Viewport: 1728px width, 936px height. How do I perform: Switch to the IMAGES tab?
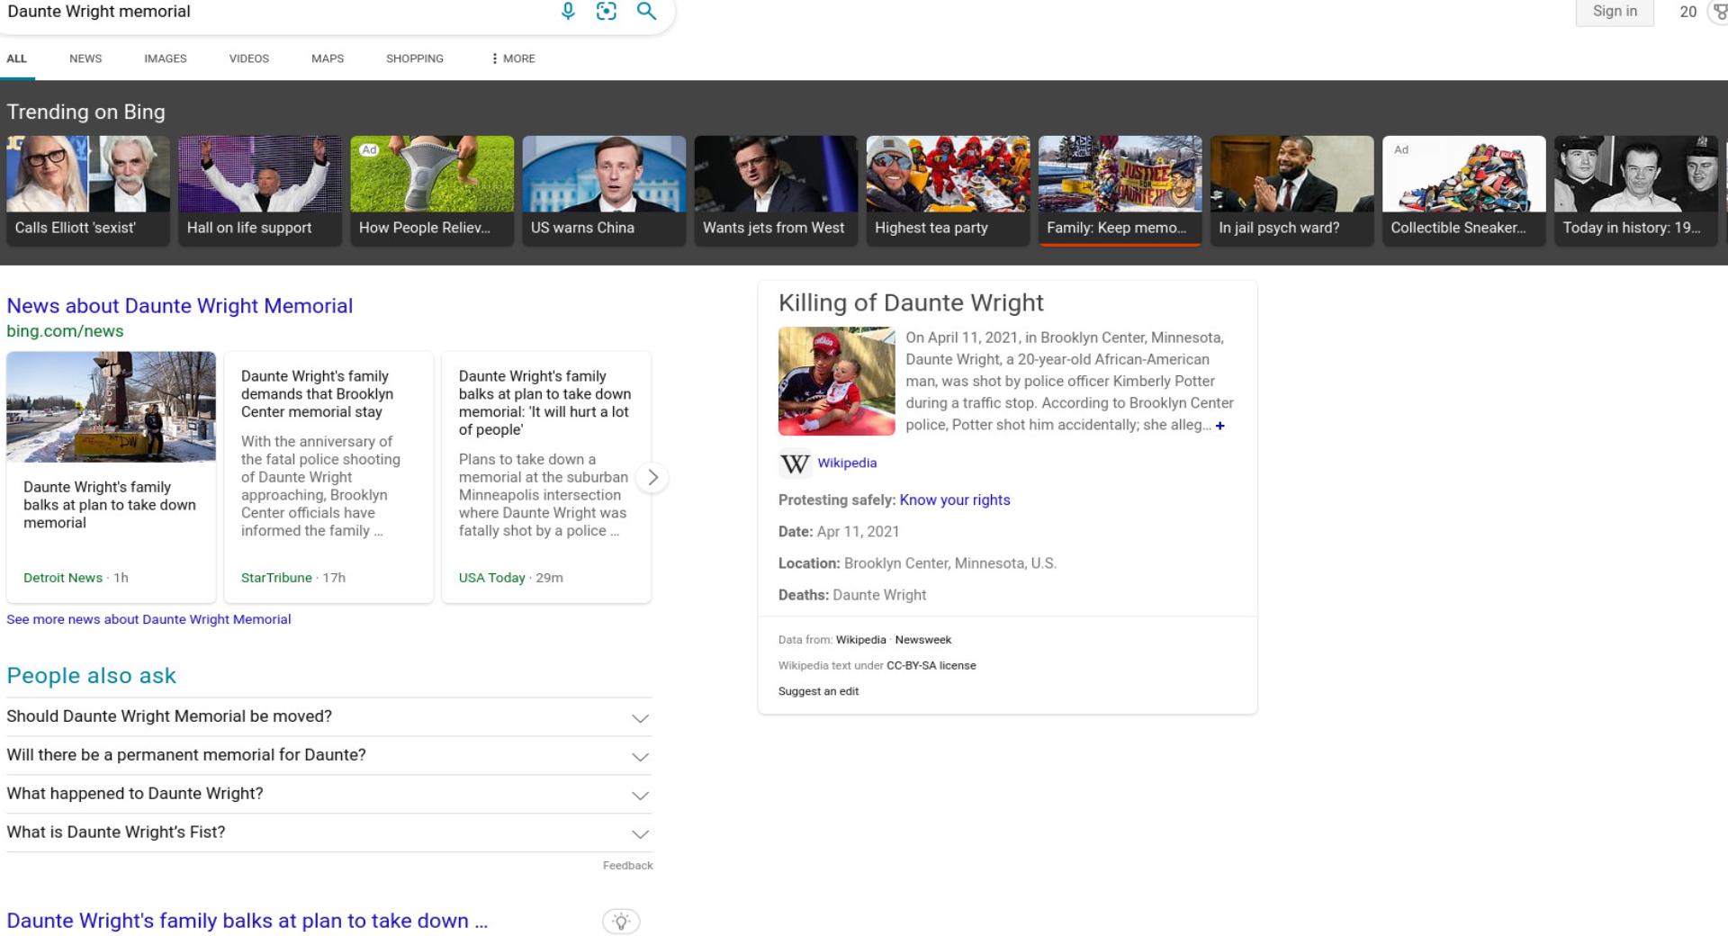166,58
